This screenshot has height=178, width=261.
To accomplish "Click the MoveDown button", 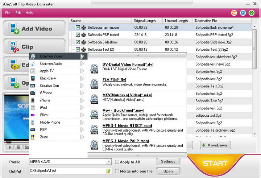I will pos(215,145).
